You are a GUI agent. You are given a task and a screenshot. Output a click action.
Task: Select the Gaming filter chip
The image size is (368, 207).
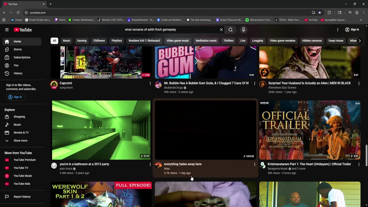pyautogui.click(x=82, y=41)
